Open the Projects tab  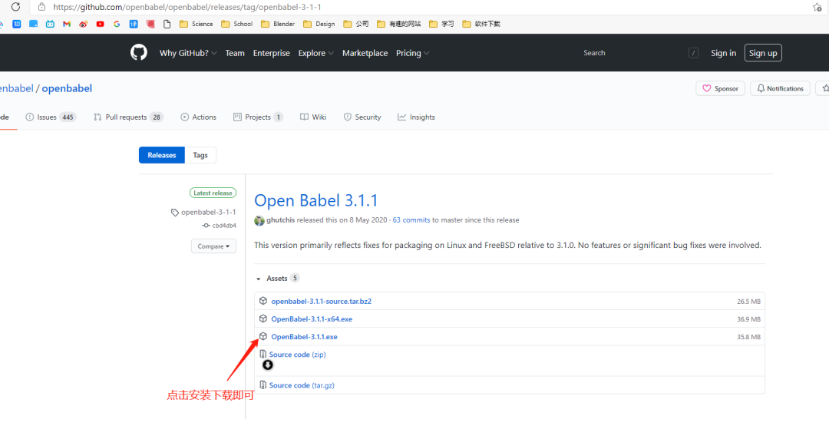pos(258,117)
